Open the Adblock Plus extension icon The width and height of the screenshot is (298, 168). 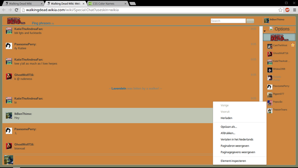pos(287,10)
